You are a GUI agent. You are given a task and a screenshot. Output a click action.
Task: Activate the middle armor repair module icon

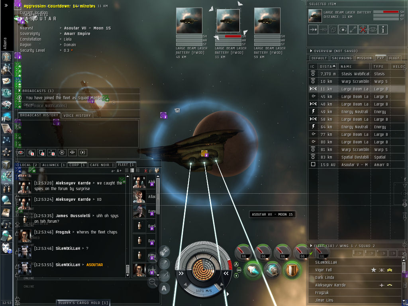(x=272, y=271)
